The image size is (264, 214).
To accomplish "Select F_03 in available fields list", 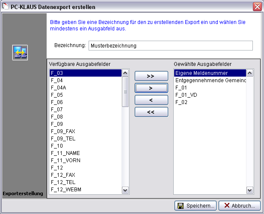I will (85, 73).
